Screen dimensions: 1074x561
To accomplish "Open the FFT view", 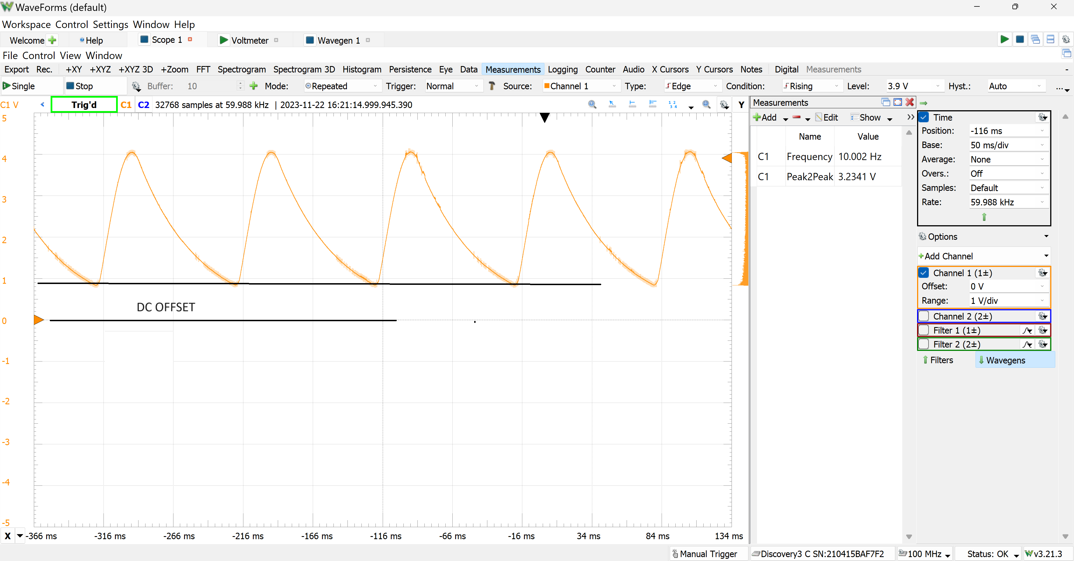I will pyautogui.click(x=203, y=69).
